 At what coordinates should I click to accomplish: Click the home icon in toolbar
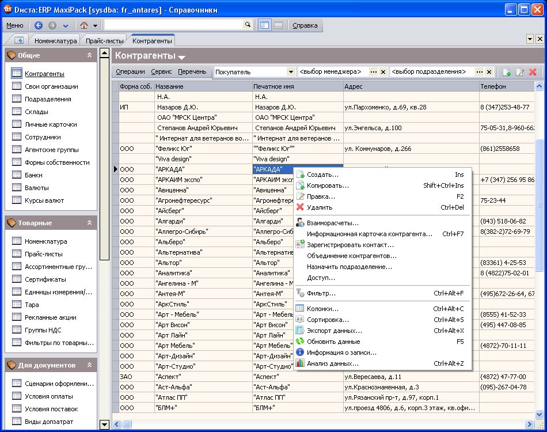pyautogui.click(x=84, y=25)
